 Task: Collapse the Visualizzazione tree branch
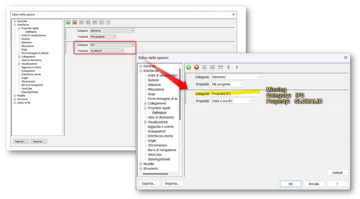145,122
